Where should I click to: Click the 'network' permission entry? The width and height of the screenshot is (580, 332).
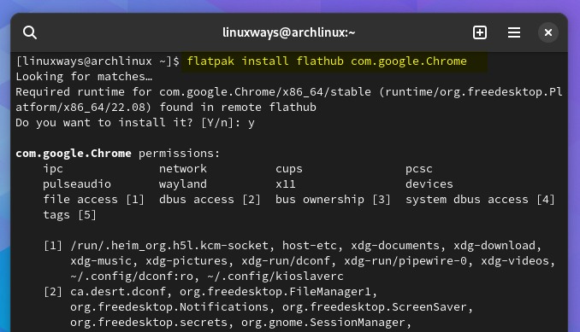point(183,169)
